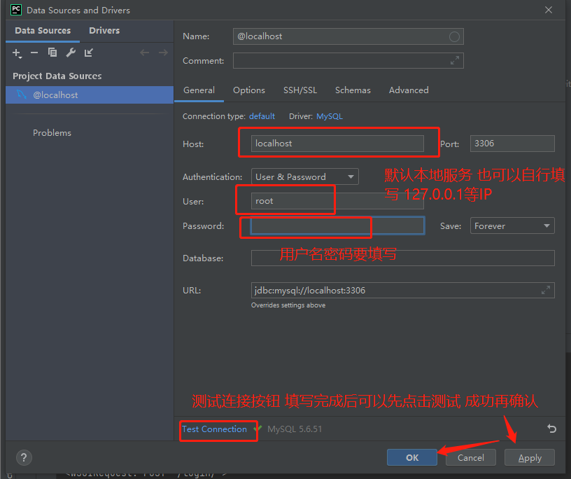Click the Test Connection link
571x479 pixels.
pos(215,429)
